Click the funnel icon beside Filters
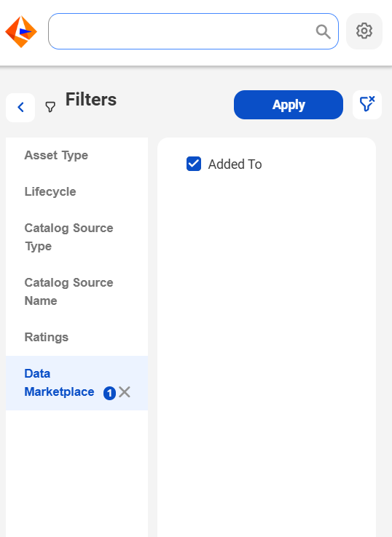Screen dimensions: 392x537 [50, 107]
